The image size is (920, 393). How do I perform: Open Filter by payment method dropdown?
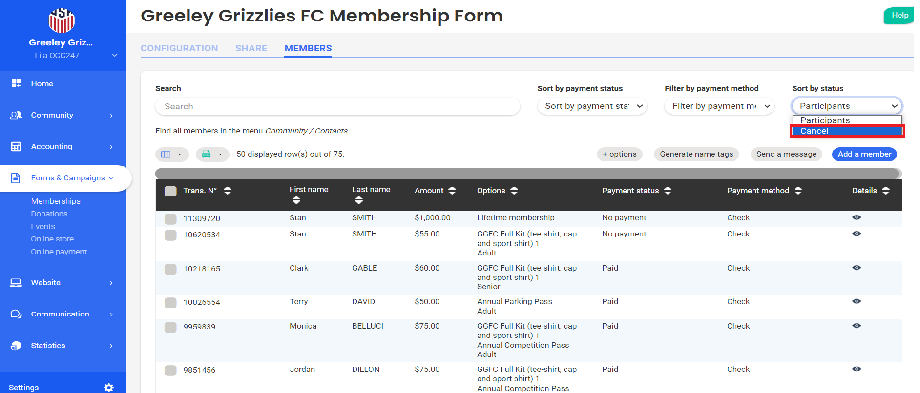[719, 106]
